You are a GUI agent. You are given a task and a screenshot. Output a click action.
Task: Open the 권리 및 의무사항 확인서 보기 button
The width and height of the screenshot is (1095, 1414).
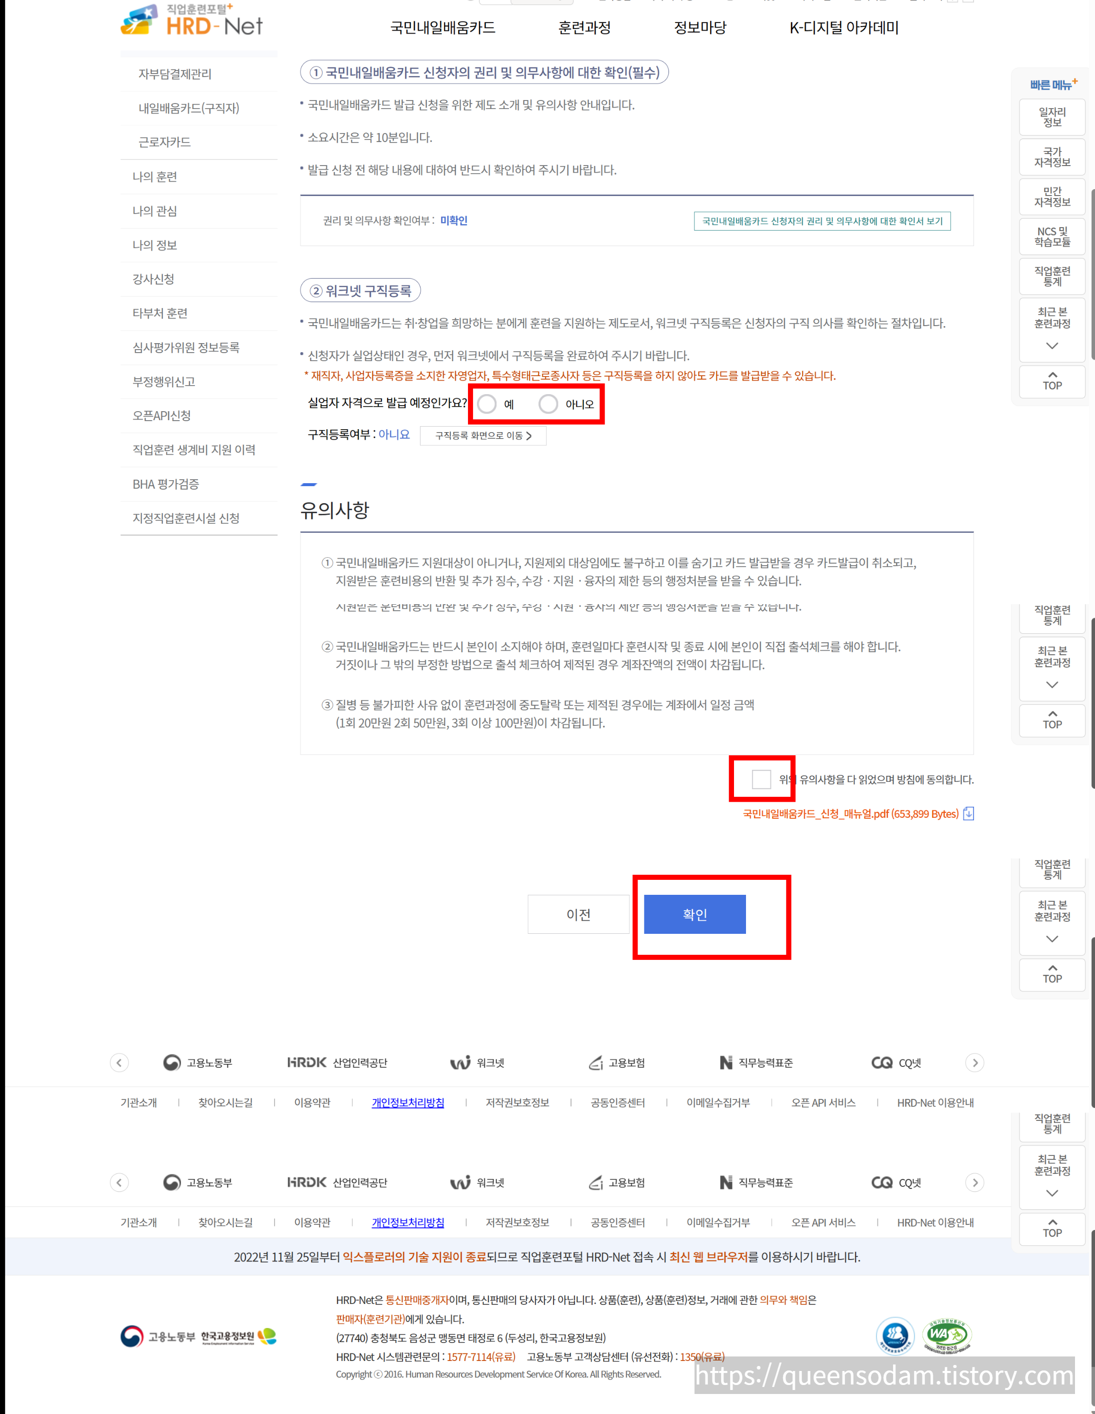tap(822, 221)
